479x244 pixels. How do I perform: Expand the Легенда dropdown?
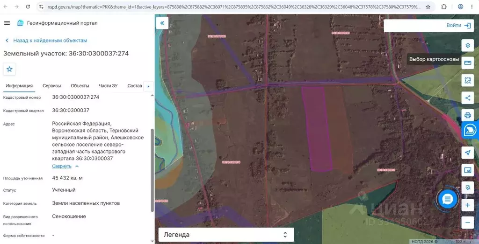coord(226,235)
